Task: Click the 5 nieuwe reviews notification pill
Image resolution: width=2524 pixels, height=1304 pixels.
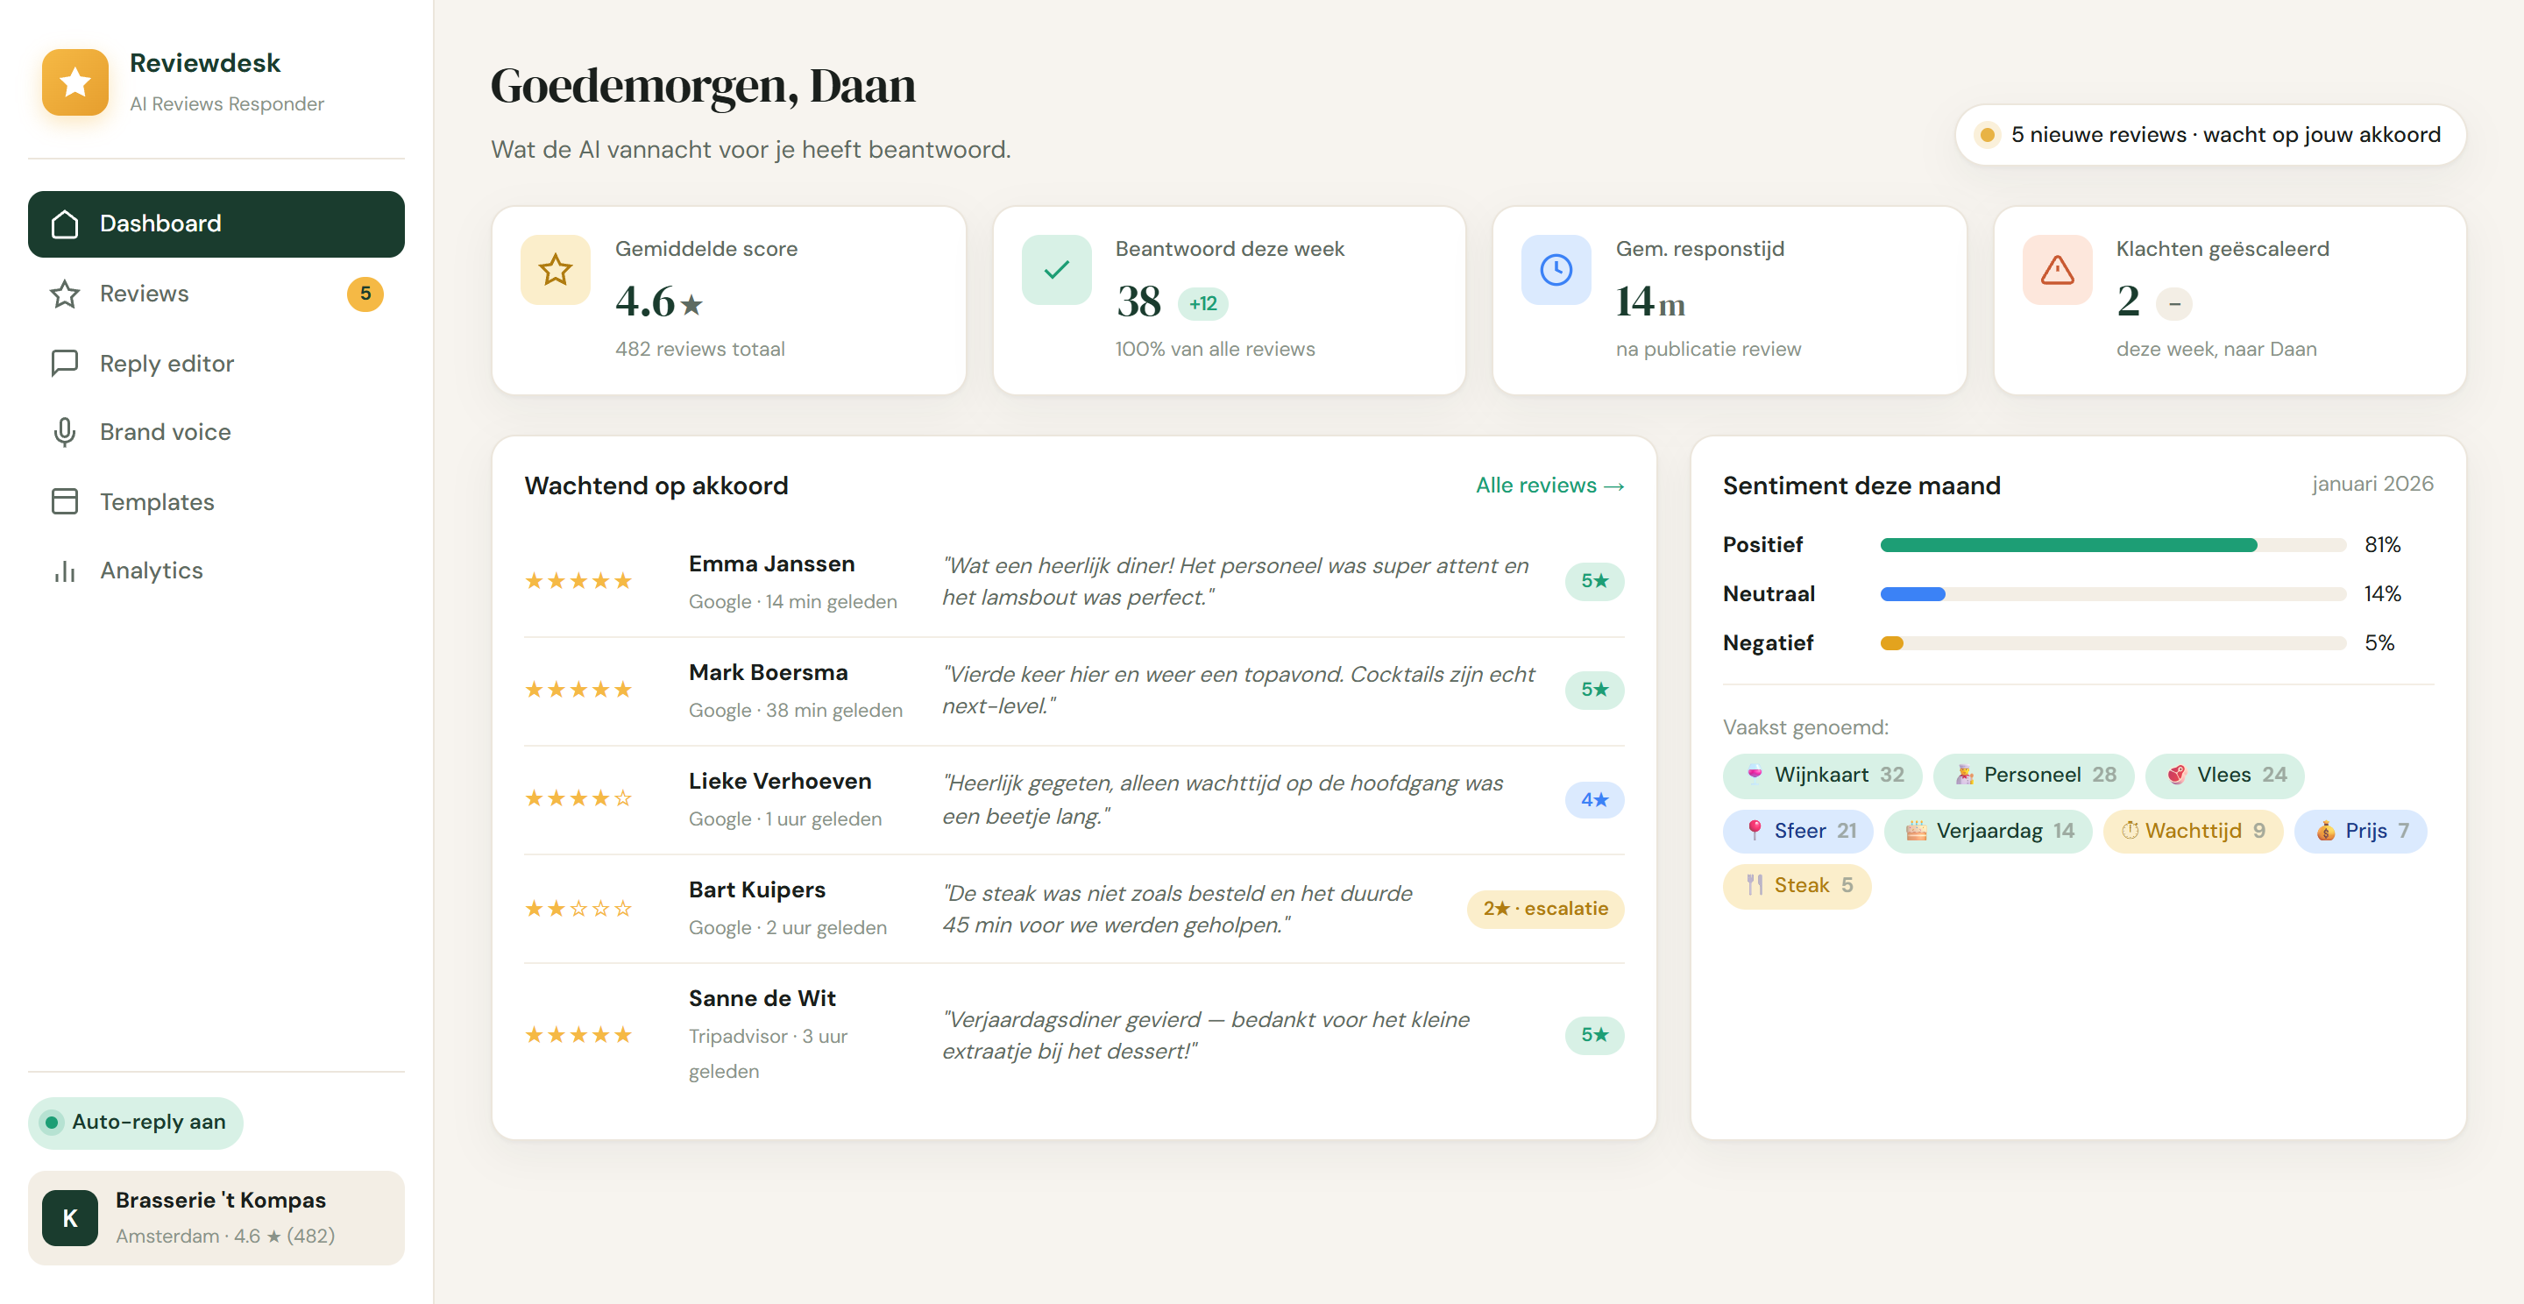Action: [x=2210, y=135]
